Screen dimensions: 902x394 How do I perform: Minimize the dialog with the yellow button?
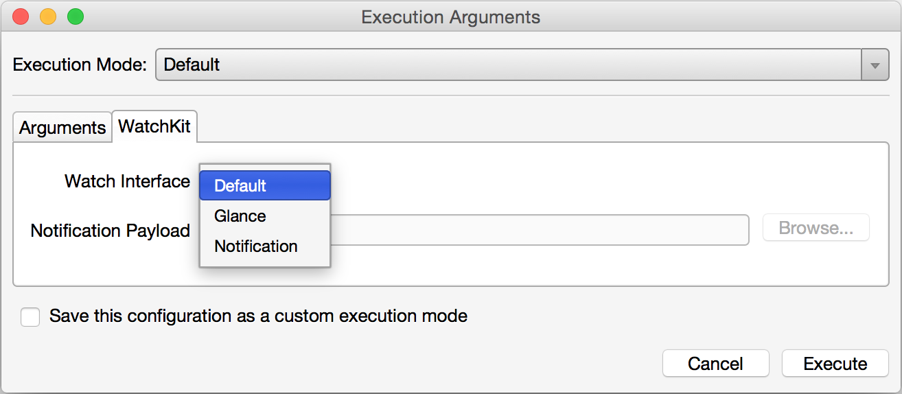click(x=48, y=17)
